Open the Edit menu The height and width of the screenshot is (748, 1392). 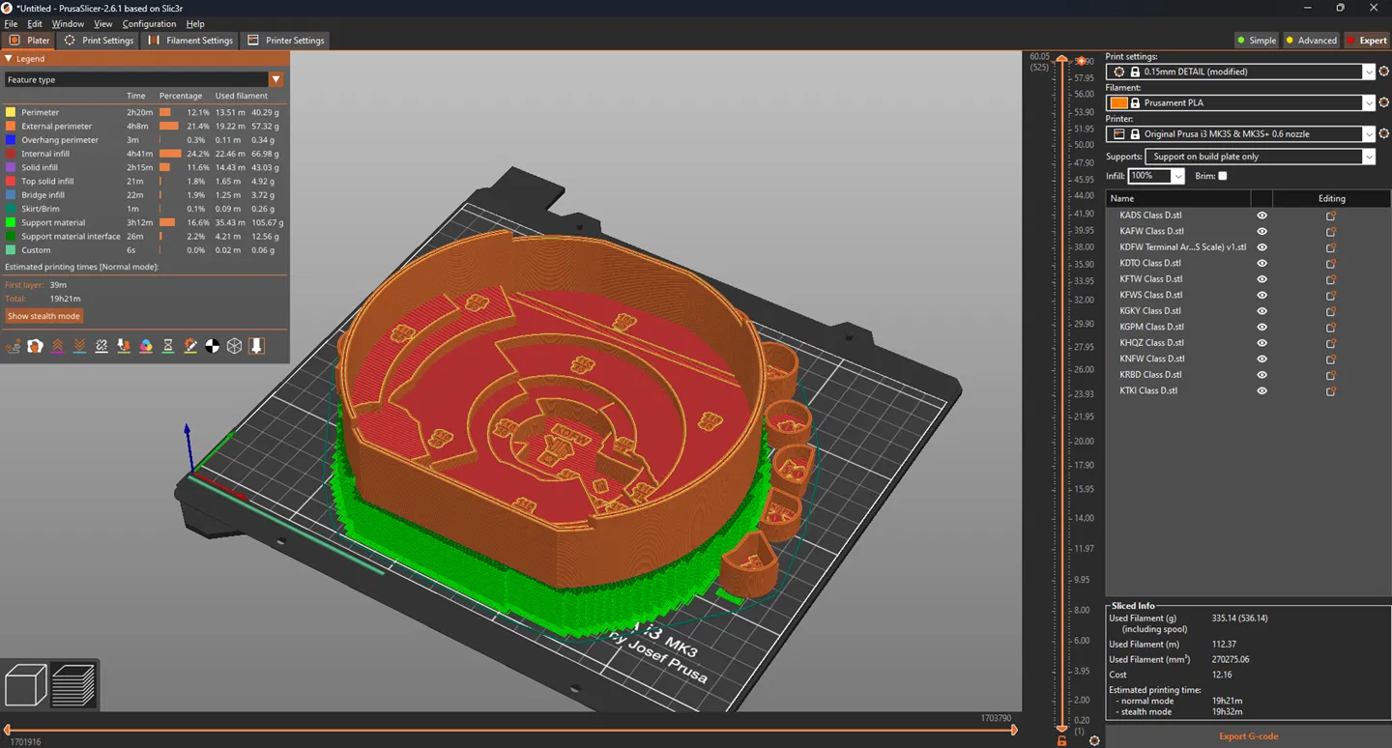35,23
